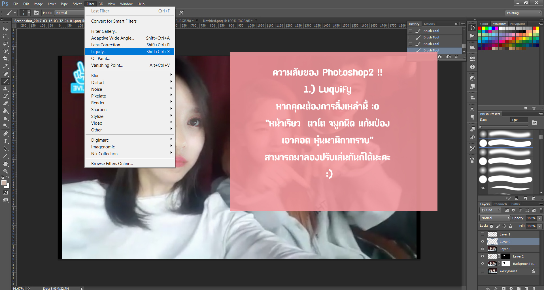
Task: Click the delete layer trash icon
Action: (x=534, y=288)
